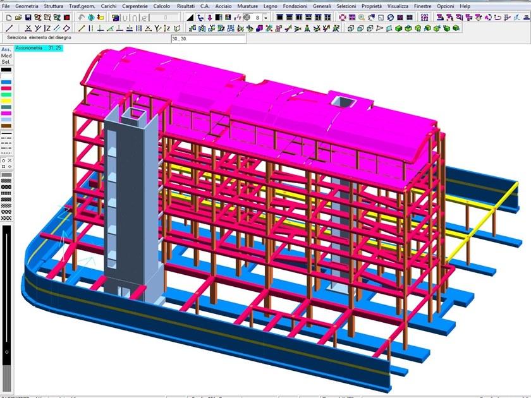Toggle the Sel. mode in left panel

[6, 62]
